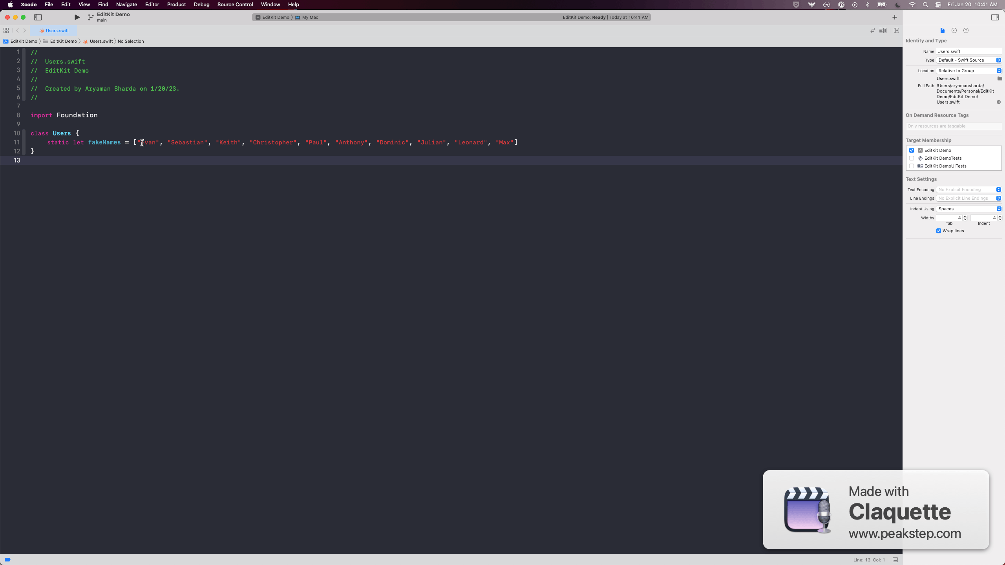Screen dimensions: 1005x565
Task: Increase Tab width with the stepper
Action: click(x=966, y=216)
